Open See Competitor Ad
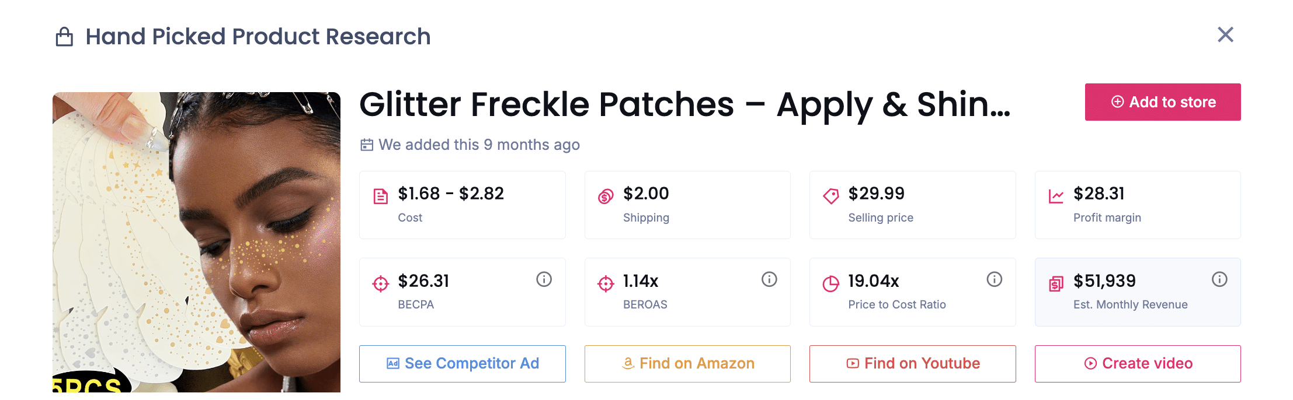Image resolution: width=1293 pixels, height=400 pixels. [x=462, y=363]
